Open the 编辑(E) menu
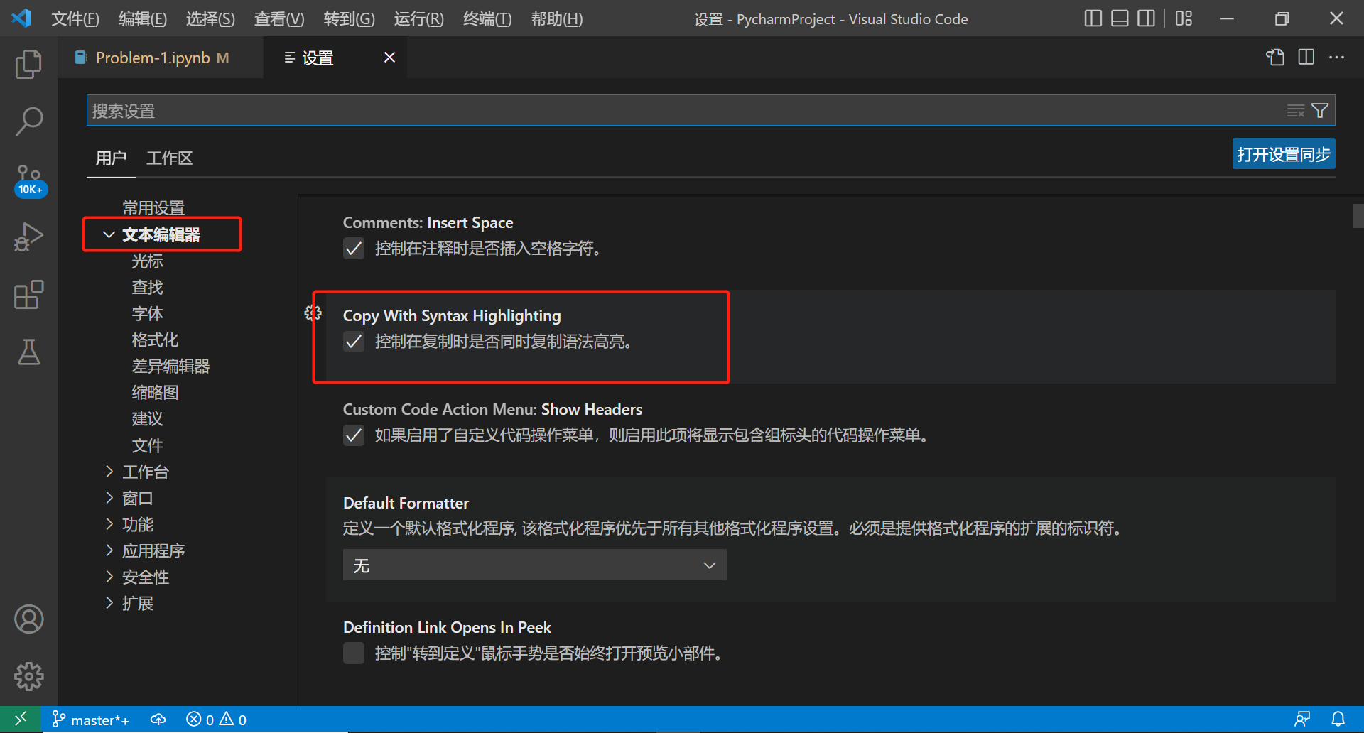1364x733 pixels. [x=143, y=19]
